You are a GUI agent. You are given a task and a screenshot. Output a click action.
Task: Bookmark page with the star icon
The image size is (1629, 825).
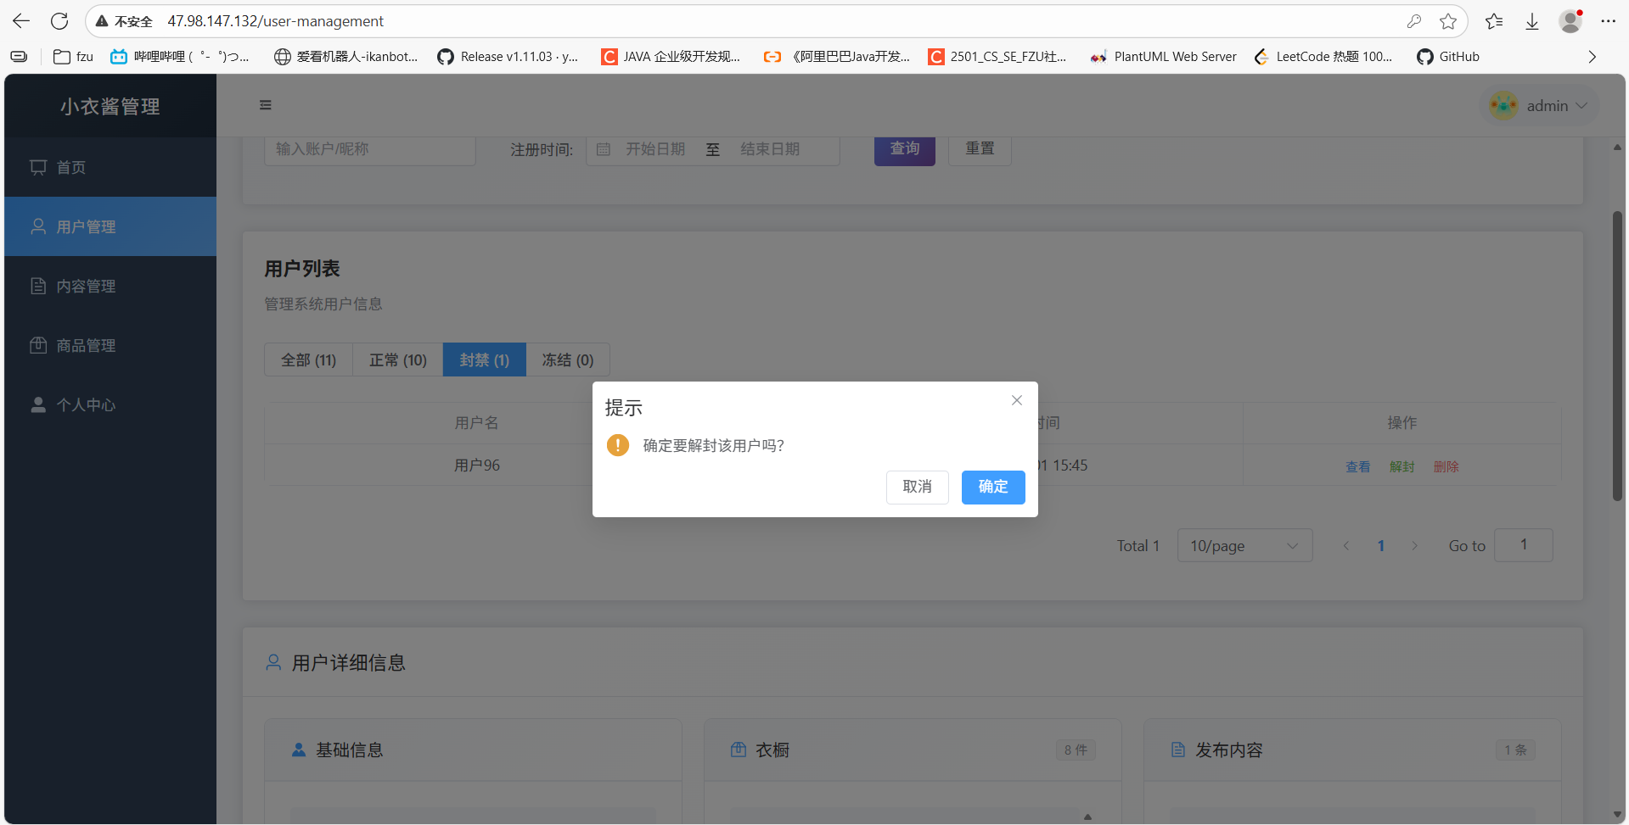(1448, 21)
